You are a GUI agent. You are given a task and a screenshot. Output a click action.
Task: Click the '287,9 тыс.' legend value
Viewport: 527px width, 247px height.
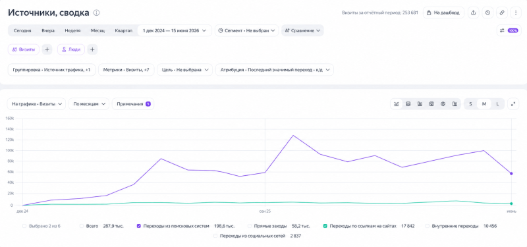pos(113,226)
